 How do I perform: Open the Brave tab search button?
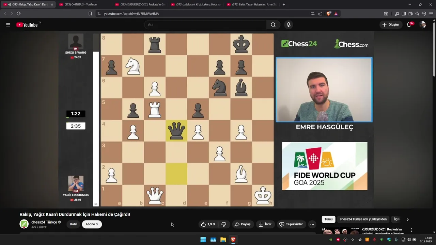point(386,14)
